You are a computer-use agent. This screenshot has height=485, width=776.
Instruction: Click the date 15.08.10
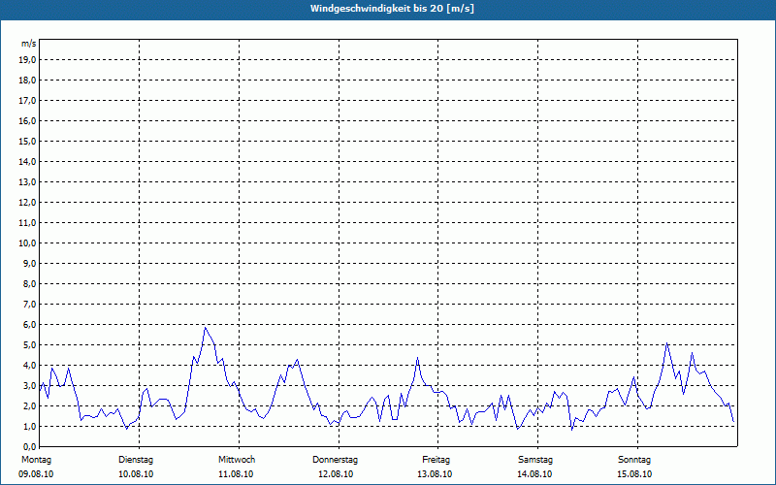pos(634,474)
